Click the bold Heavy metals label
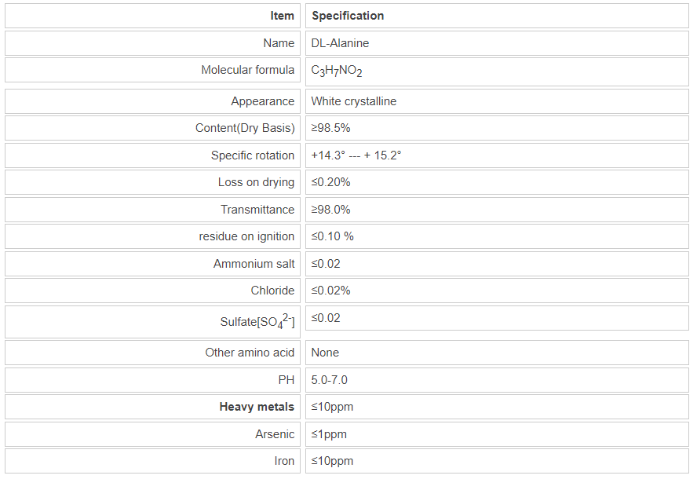The height and width of the screenshot is (479, 697). 257,407
